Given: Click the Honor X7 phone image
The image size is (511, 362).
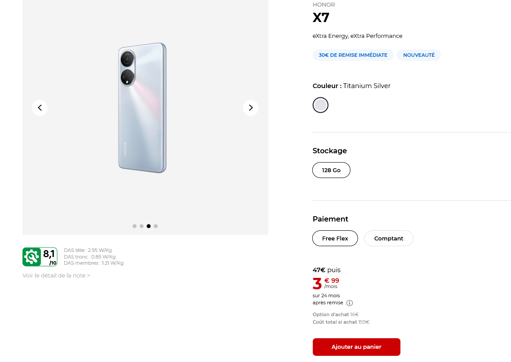Looking at the screenshot, I should pos(142,108).
